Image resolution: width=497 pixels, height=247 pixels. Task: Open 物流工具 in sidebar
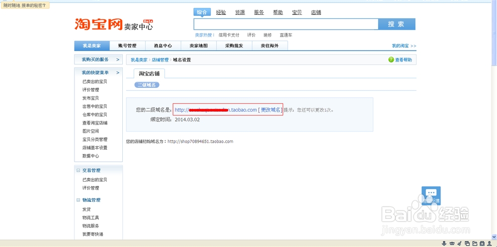90,218
